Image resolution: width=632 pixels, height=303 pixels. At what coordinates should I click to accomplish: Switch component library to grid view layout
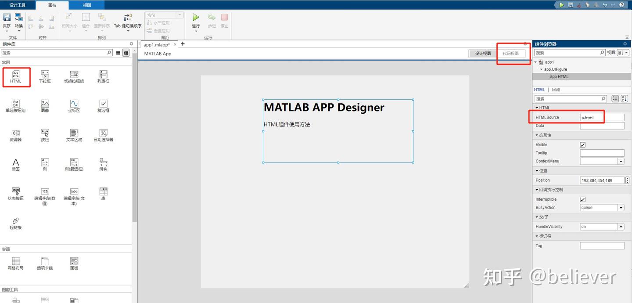pos(126,52)
